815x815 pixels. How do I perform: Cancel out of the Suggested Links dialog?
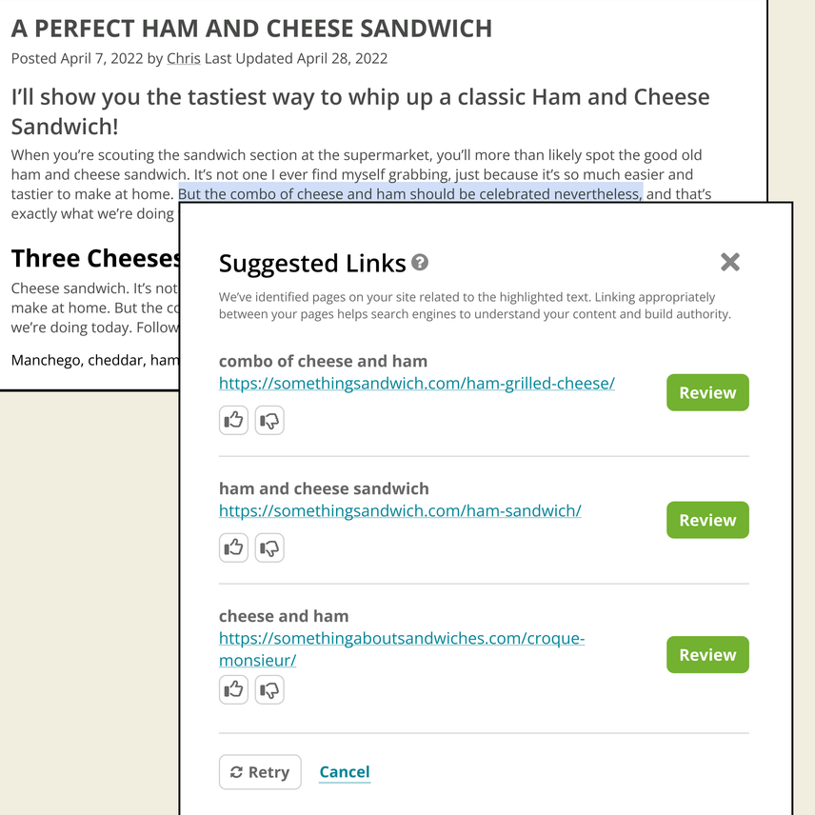(x=345, y=772)
